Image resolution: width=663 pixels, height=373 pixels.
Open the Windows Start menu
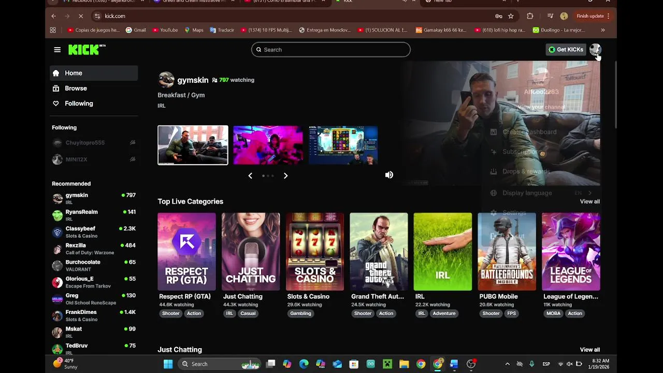(168, 364)
